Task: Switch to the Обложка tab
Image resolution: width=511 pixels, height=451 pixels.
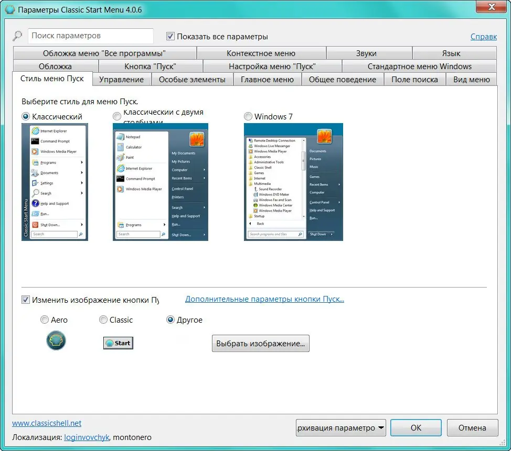Action: 56,67
